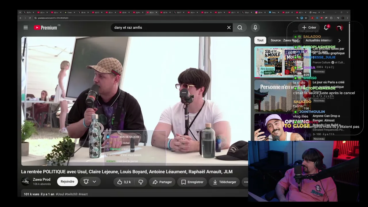Bookmark this page with the star icon

(x=306, y=18)
